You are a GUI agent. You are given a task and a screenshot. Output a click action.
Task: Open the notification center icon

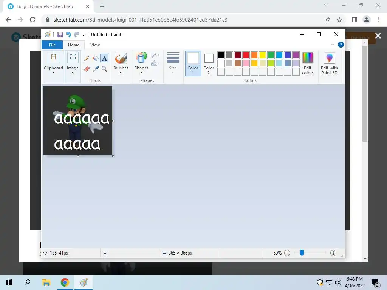click(375, 282)
